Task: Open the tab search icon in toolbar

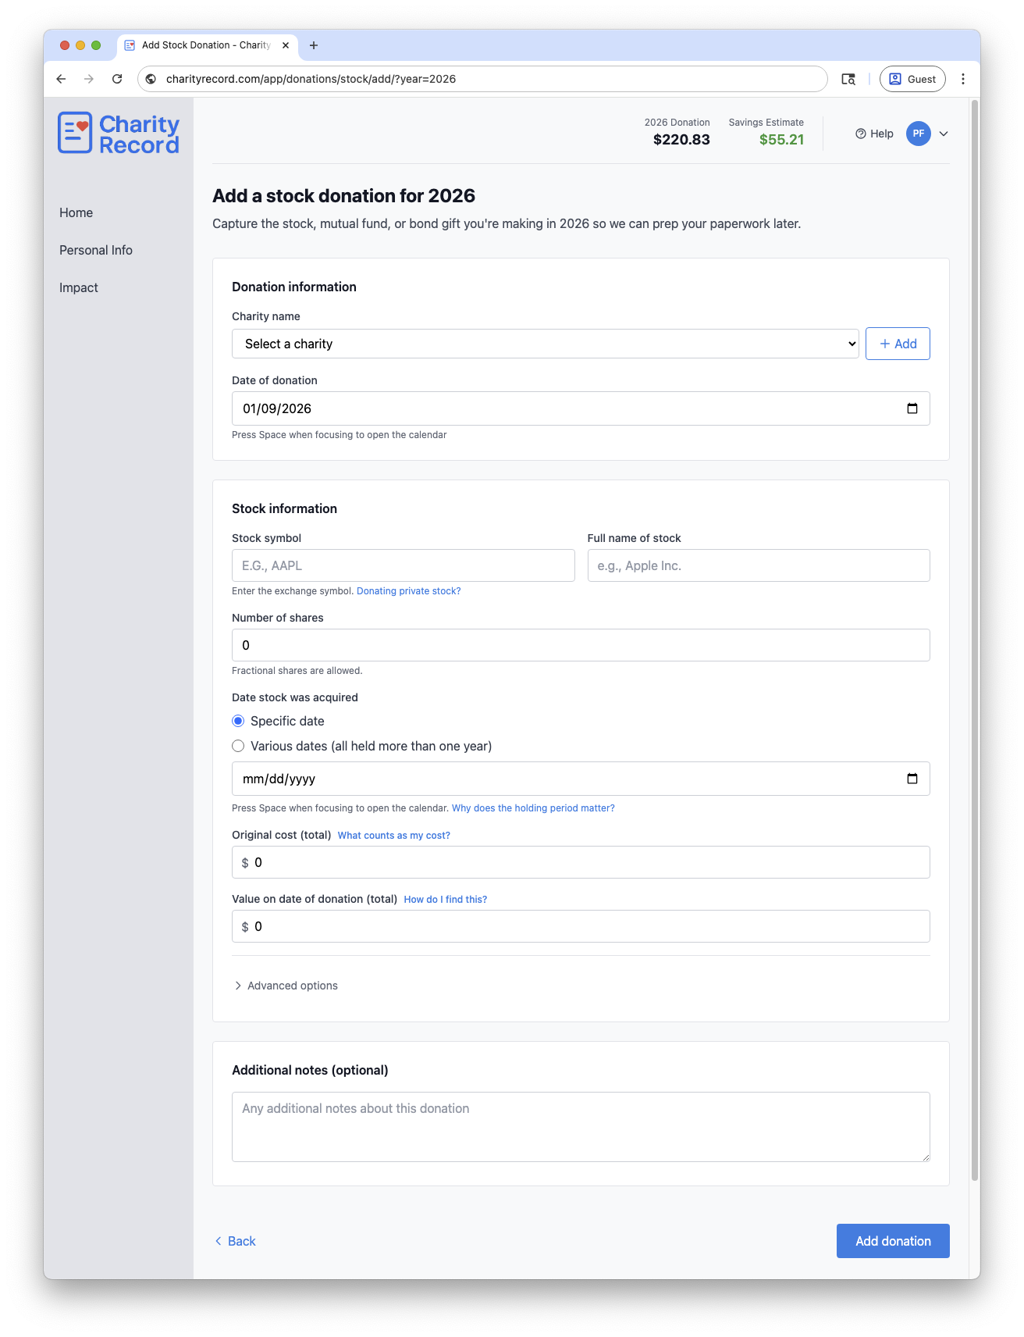Action: click(x=848, y=79)
